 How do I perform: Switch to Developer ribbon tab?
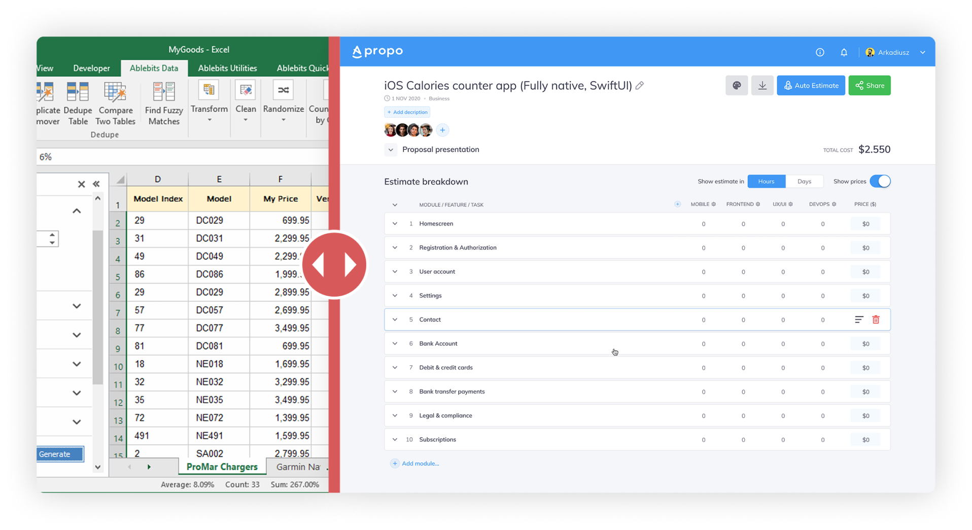click(x=91, y=68)
